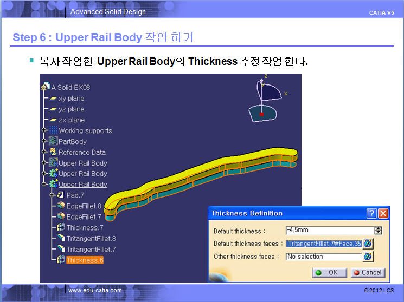Collapse the underlined Upper Rail Body node
Screen dimensions: 404x302
44,185
